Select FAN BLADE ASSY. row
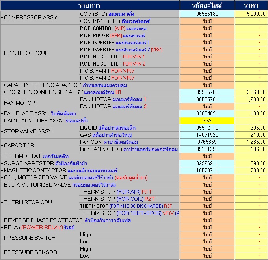268x260 pixels. coord(90,114)
